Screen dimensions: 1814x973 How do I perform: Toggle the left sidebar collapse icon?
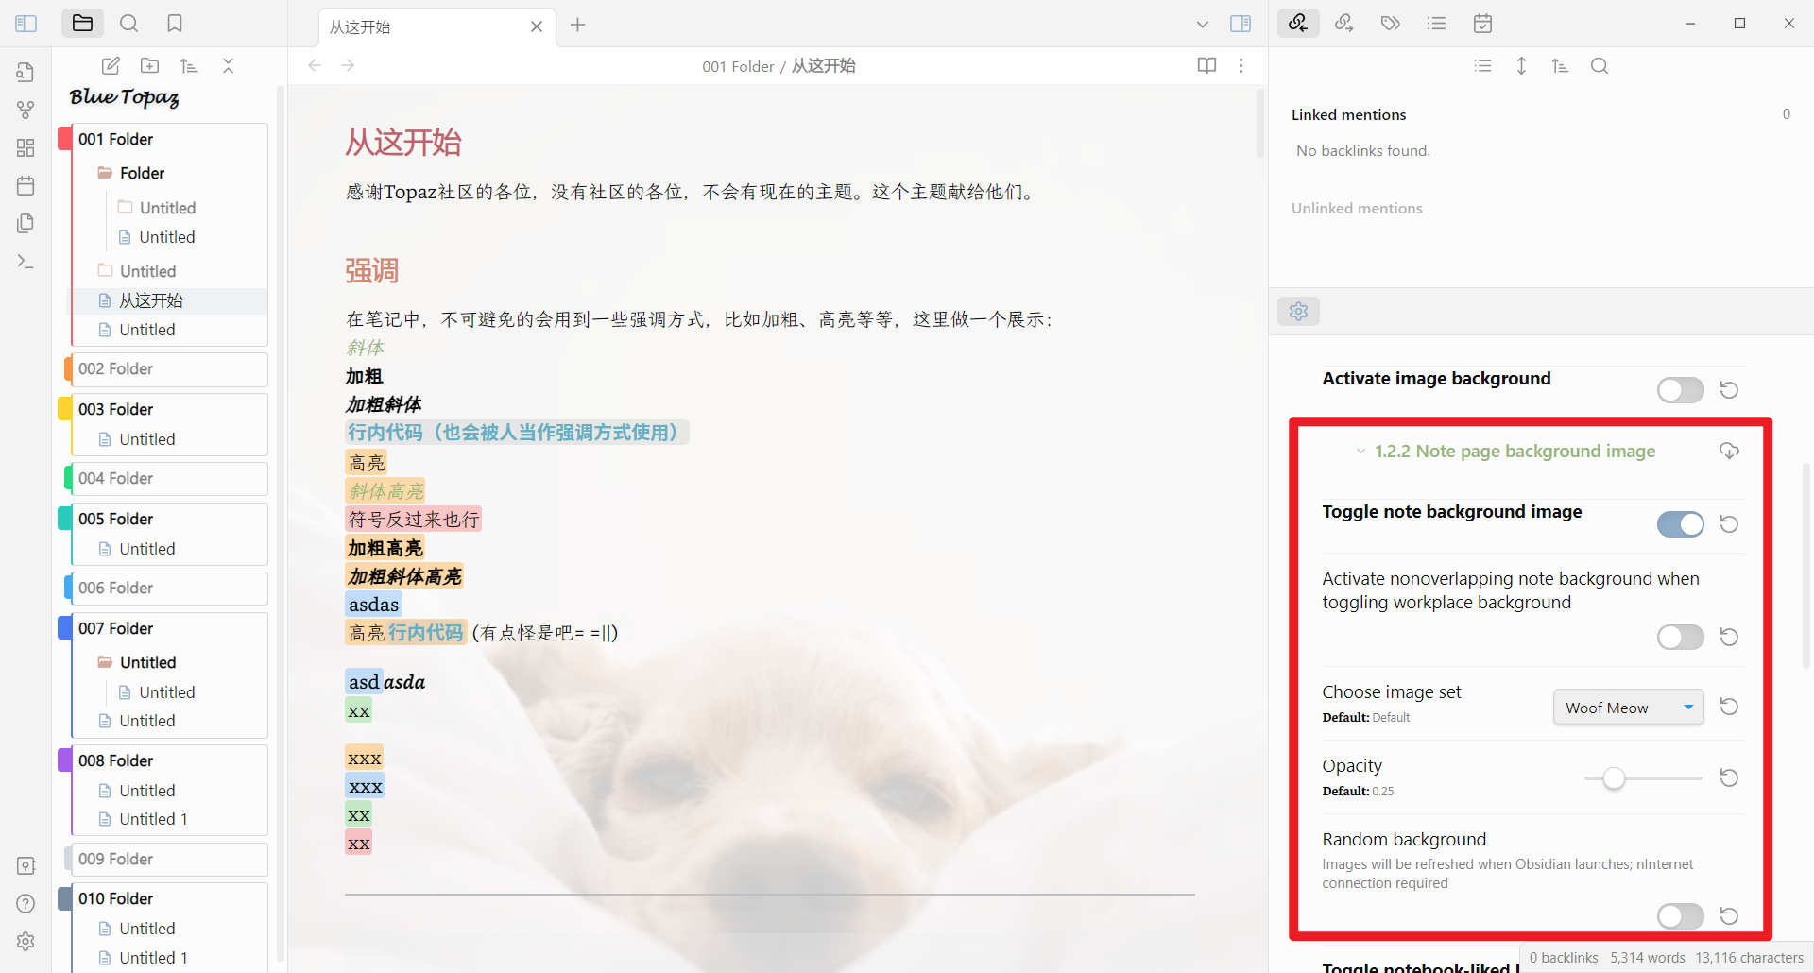26,24
